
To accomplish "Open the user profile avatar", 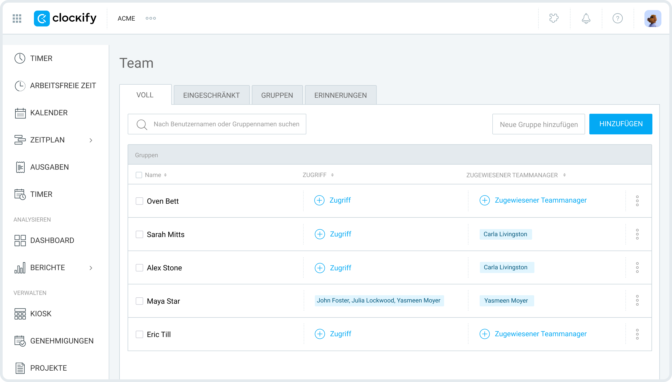I will click(x=653, y=19).
